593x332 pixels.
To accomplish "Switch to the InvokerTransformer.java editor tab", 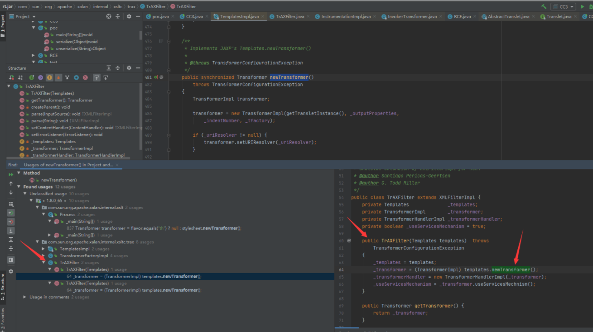I will coord(412,16).
